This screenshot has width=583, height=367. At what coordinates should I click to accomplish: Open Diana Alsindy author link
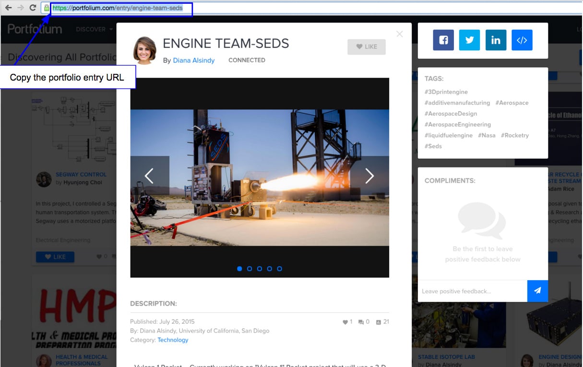194,60
